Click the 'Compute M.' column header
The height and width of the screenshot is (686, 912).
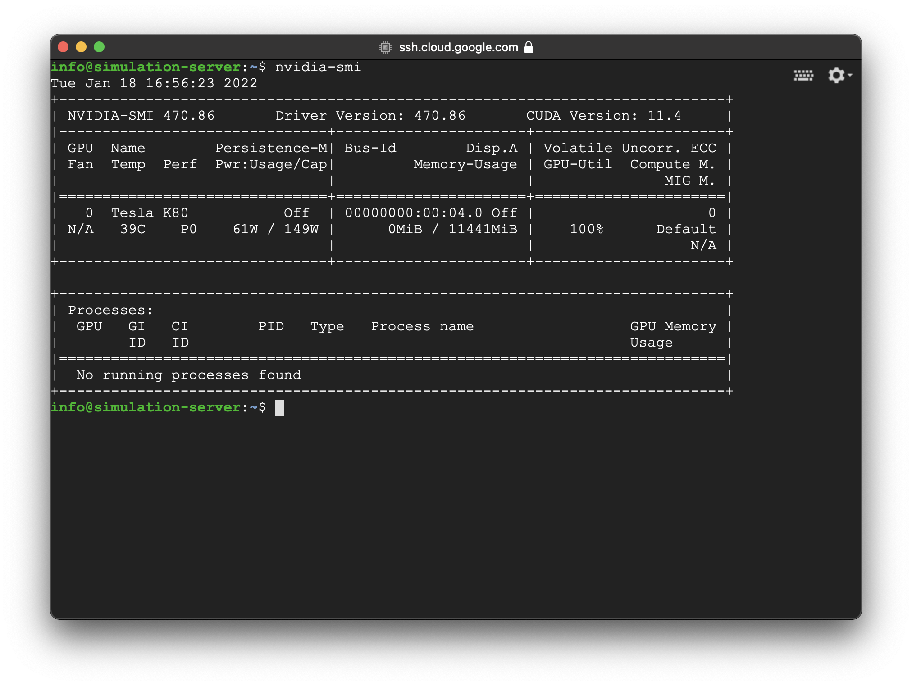[673, 164]
